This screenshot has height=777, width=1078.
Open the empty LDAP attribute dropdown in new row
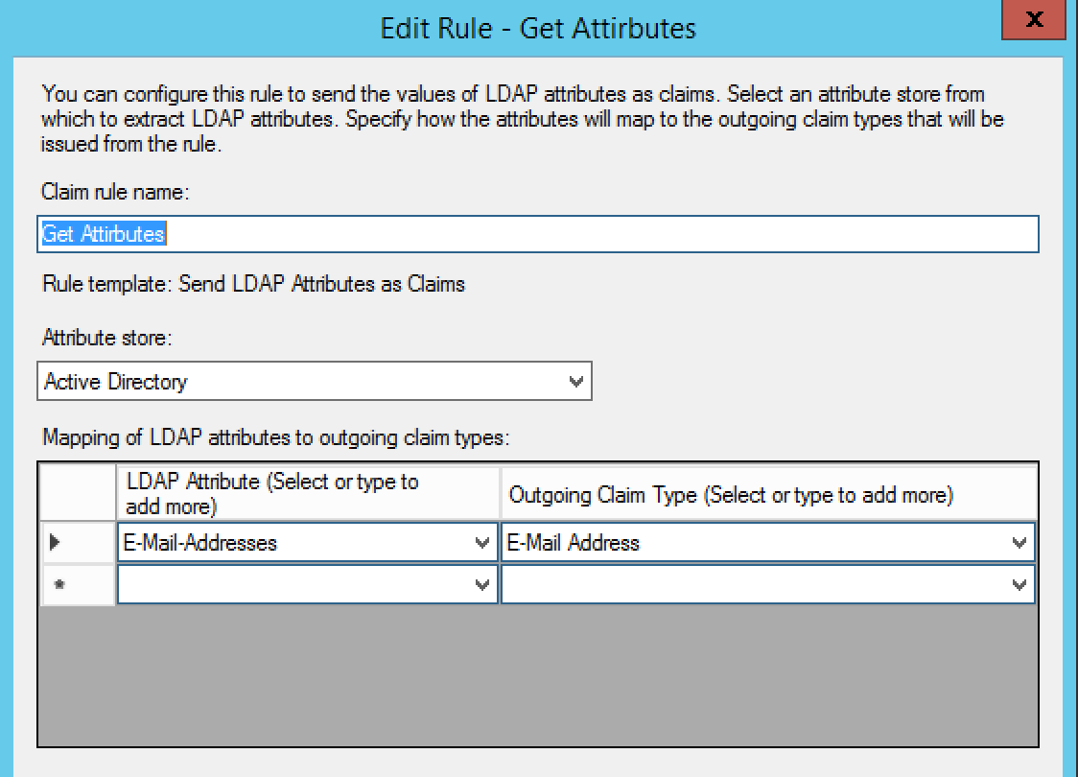pos(482,584)
